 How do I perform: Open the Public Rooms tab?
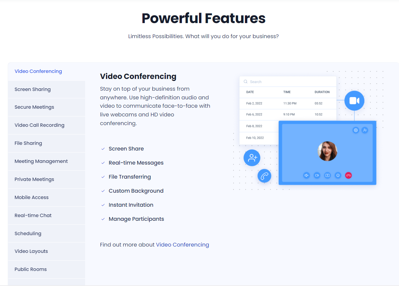[x=47, y=269]
